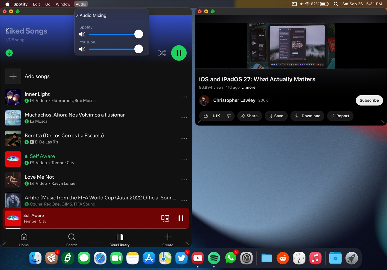Mute Spotify with the speaker icon in Audio Mixing
The image size is (387, 270).
82,34
